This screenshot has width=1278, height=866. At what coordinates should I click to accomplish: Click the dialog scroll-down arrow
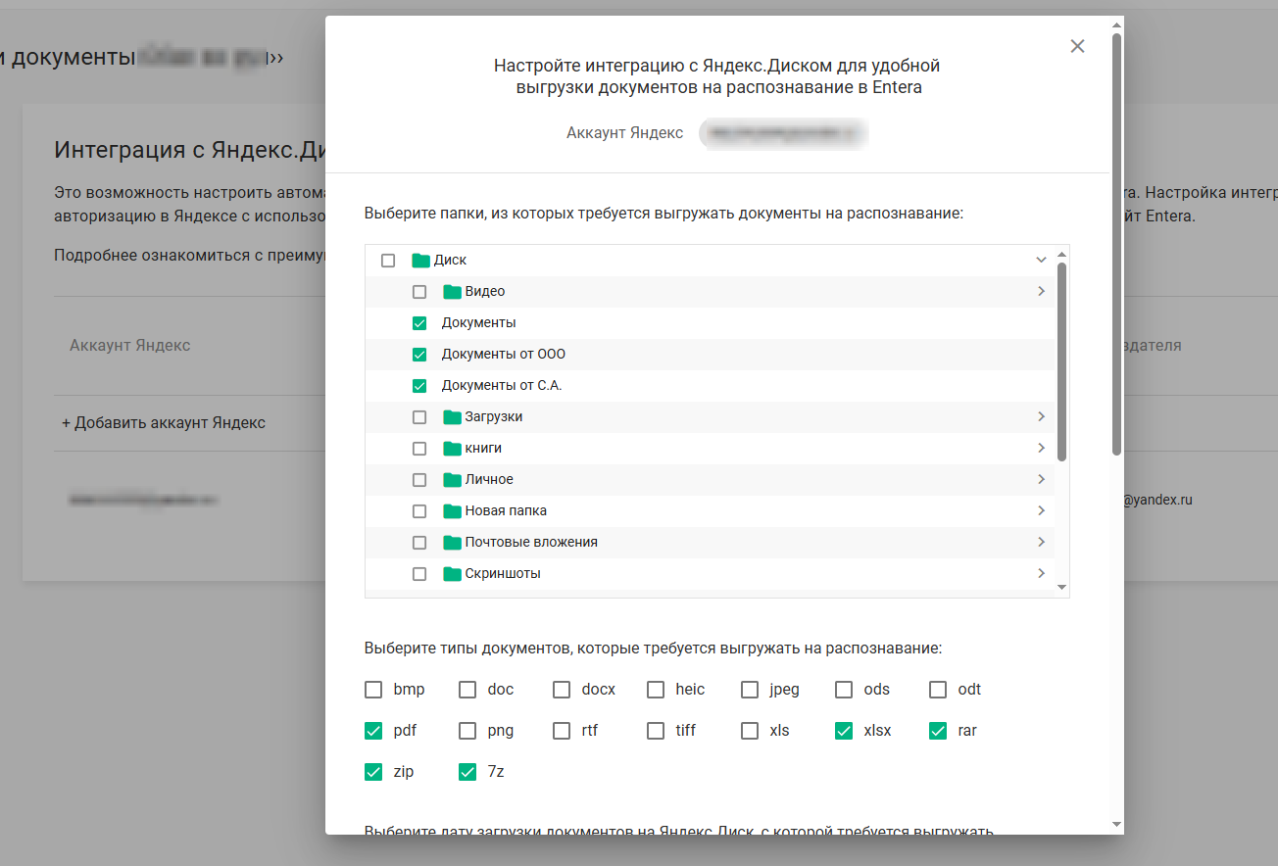[1116, 825]
